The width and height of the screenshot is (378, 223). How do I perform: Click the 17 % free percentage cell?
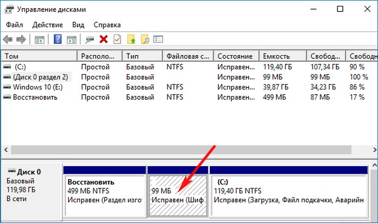357,97
